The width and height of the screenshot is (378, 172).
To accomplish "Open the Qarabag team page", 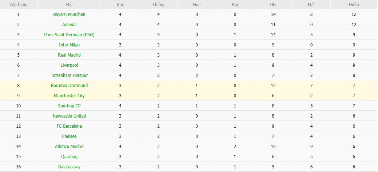I will pyautogui.click(x=69, y=157).
